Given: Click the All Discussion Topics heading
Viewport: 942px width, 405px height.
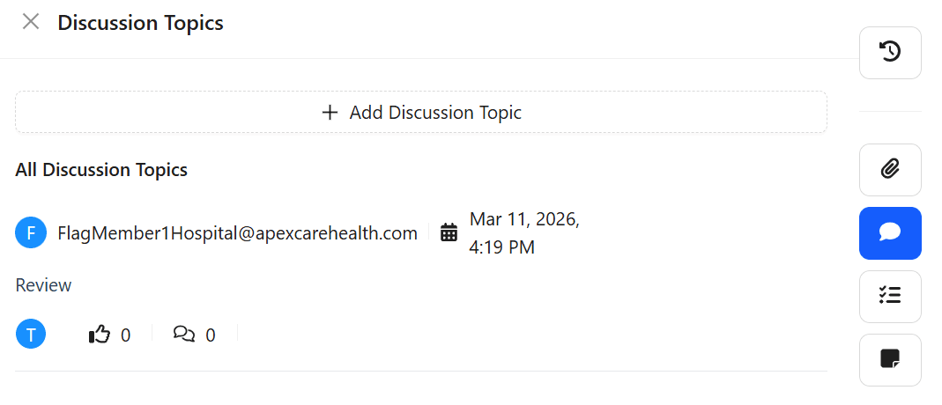Looking at the screenshot, I should click(101, 170).
